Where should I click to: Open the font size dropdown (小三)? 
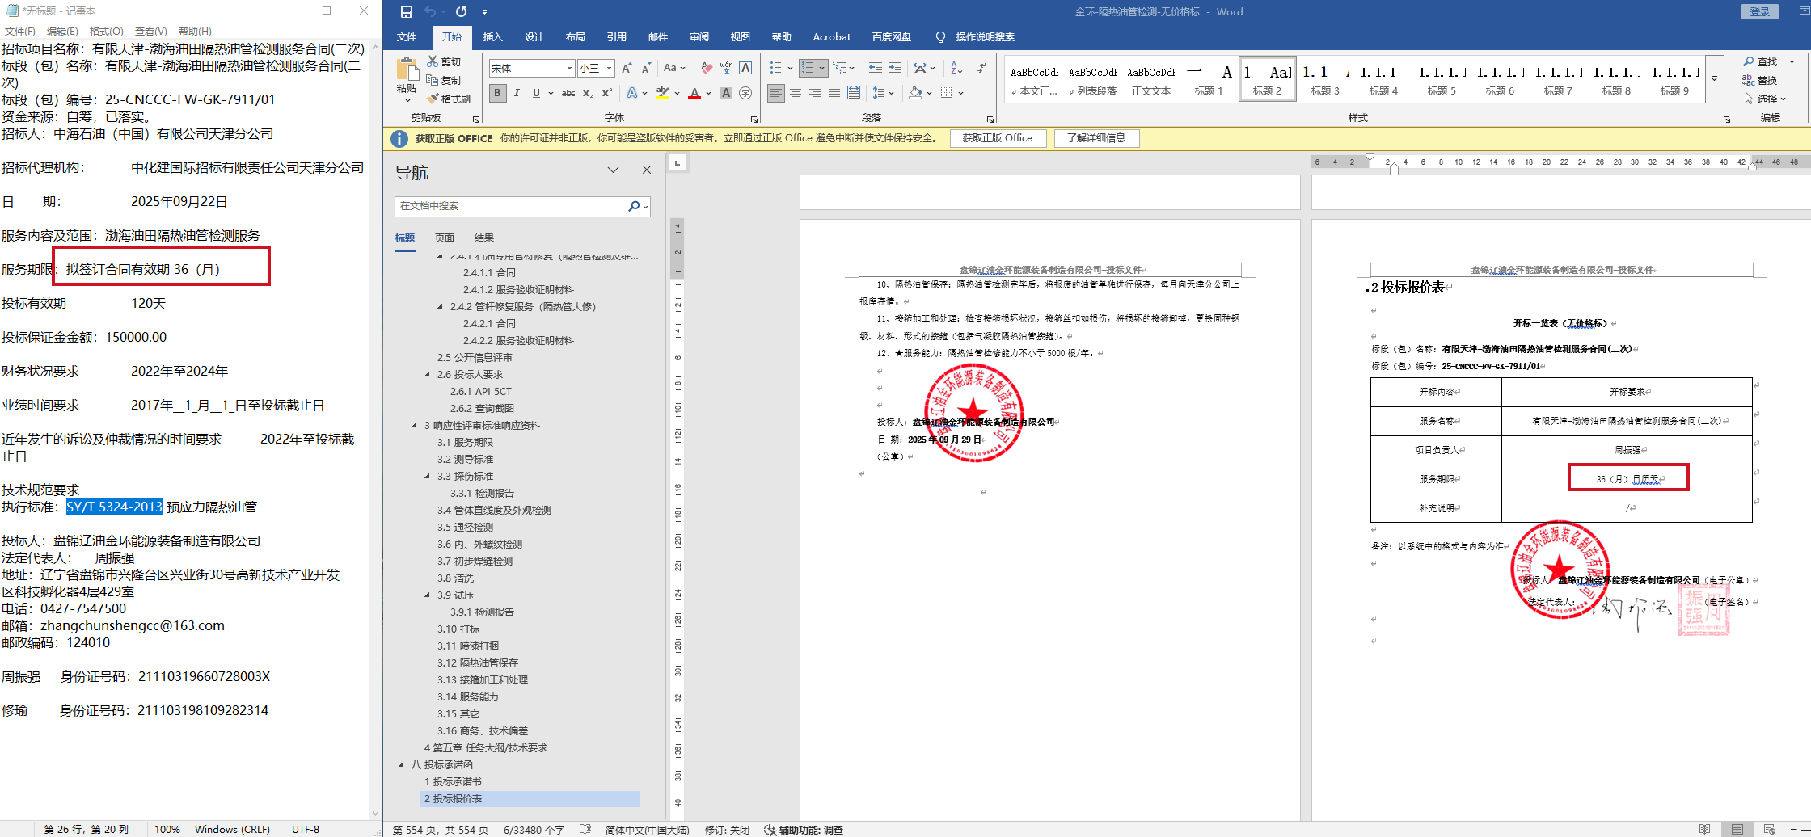coord(609,69)
